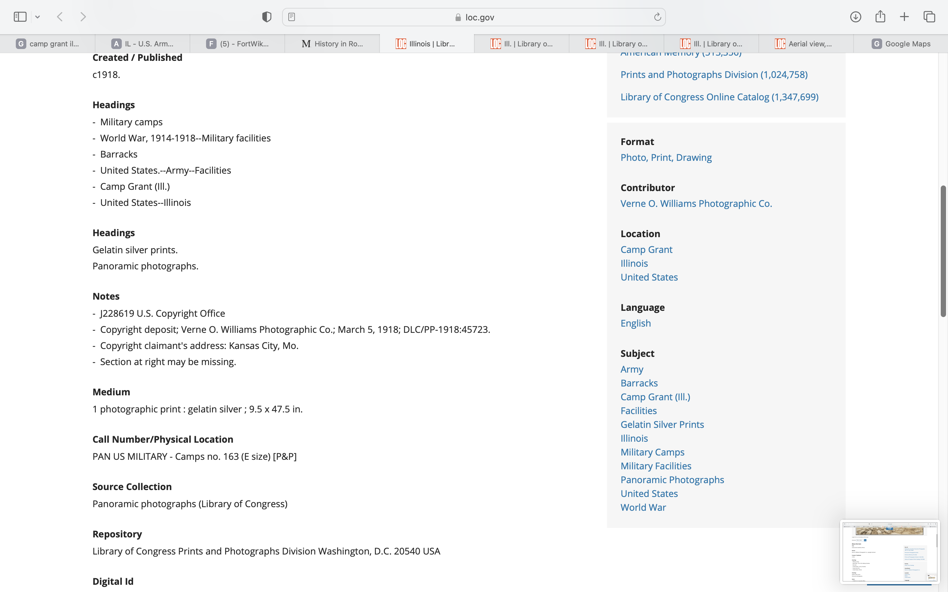Open the sidebar options dropdown chevron
Screen dimensions: 948x592
pyautogui.click(x=38, y=17)
